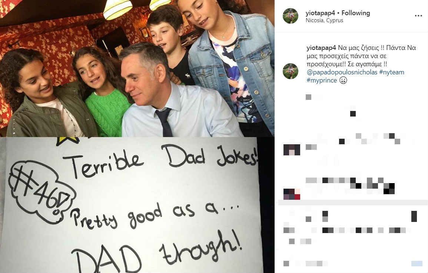The height and width of the screenshot is (273, 428).
Task: Click the family group photo
Action: 137,68
